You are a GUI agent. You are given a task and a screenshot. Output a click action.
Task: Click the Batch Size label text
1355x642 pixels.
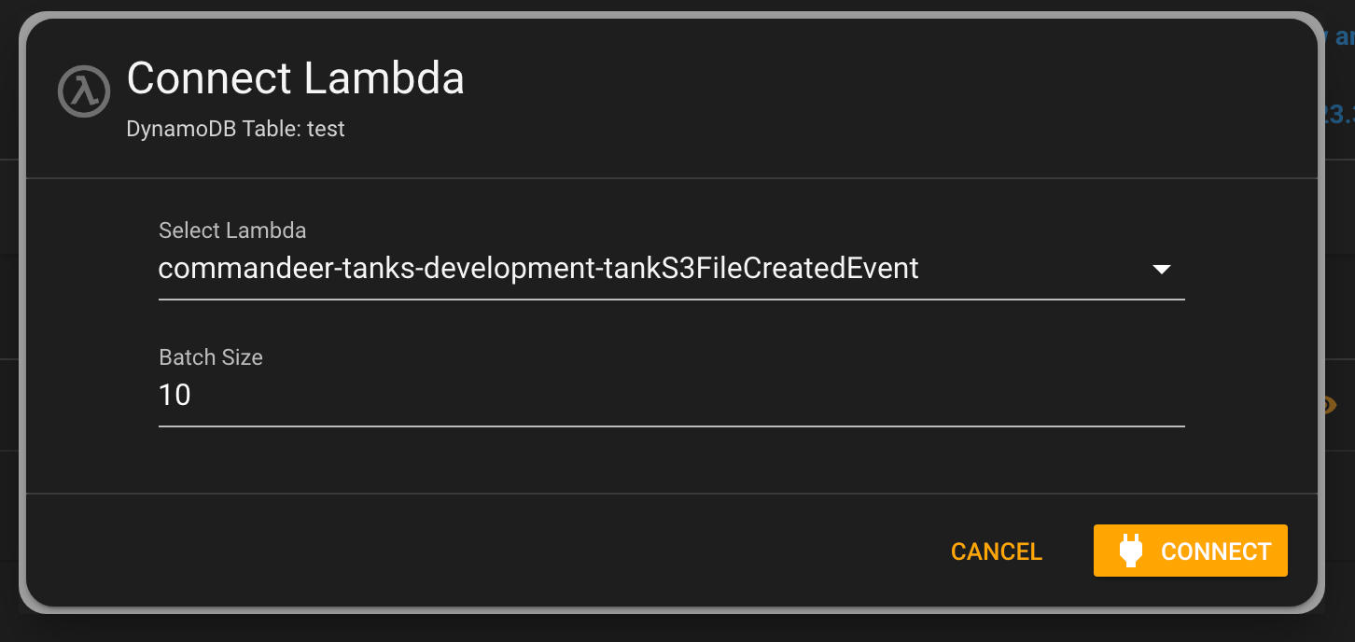pos(211,357)
